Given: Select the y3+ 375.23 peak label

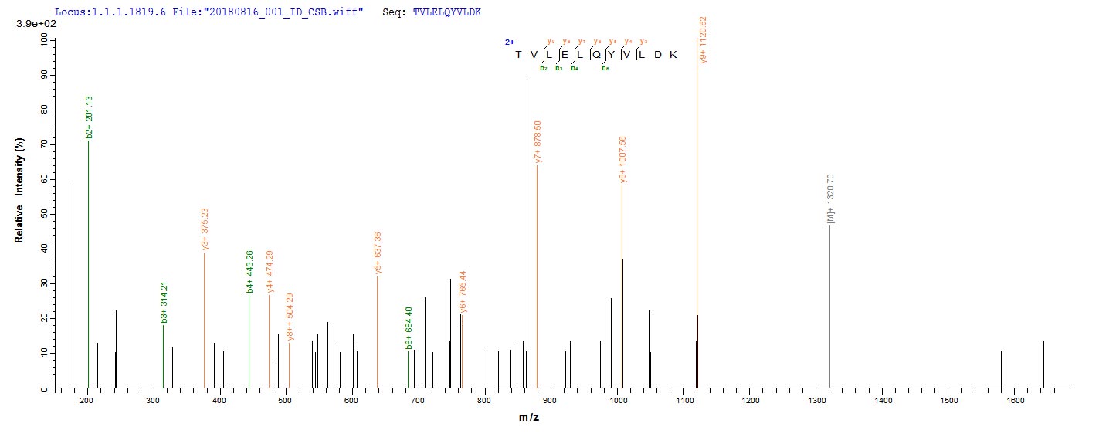Looking at the screenshot, I should coord(205,229).
